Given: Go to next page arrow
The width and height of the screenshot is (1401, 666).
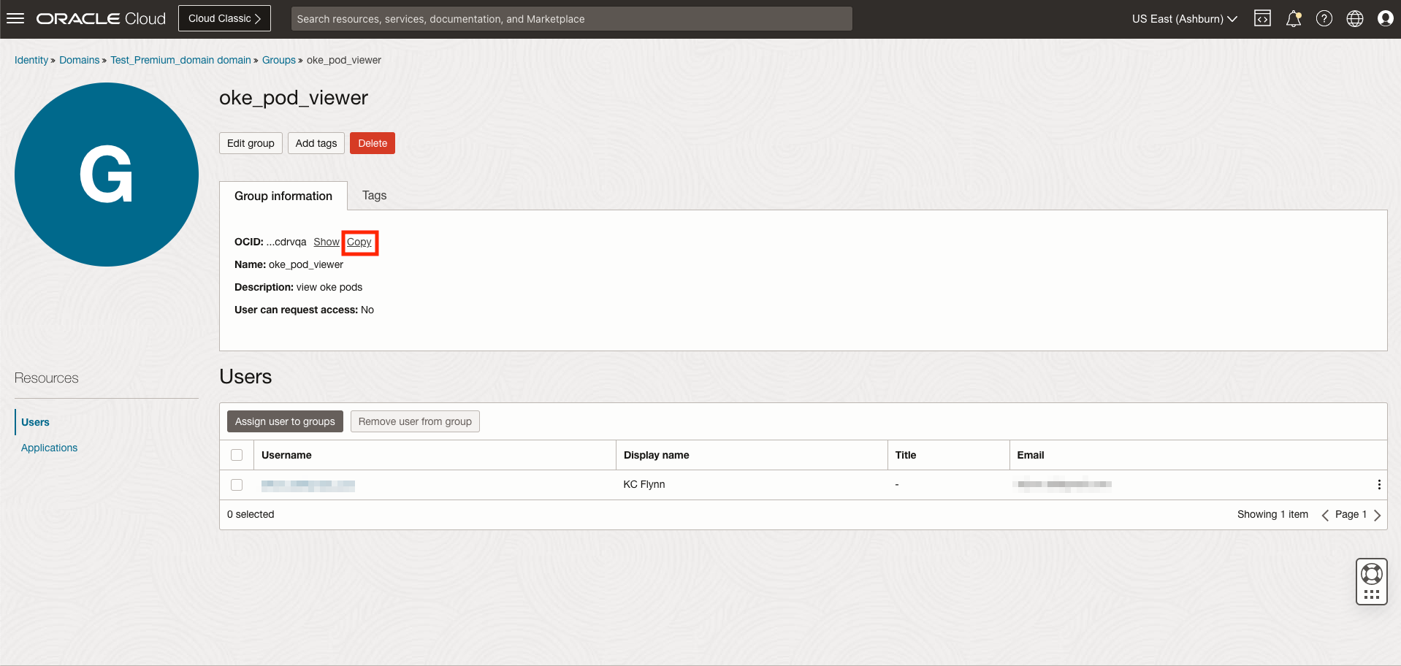Looking at the screenshot, I should [1377, 515].
